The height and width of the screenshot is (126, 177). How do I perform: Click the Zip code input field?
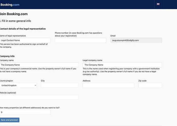150,85
